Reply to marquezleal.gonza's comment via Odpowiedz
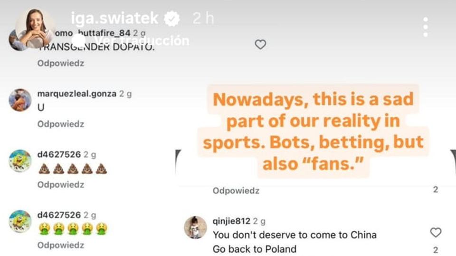This screenshot has height=256, width=456. tap(61, 124)
